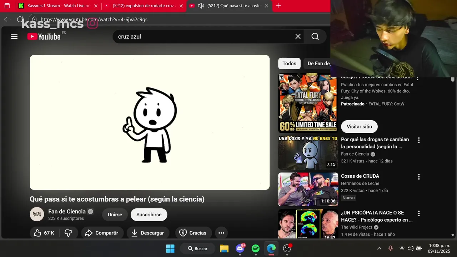Click The Wild Project channel name
The image size is (457, 257).
point(357,227)
